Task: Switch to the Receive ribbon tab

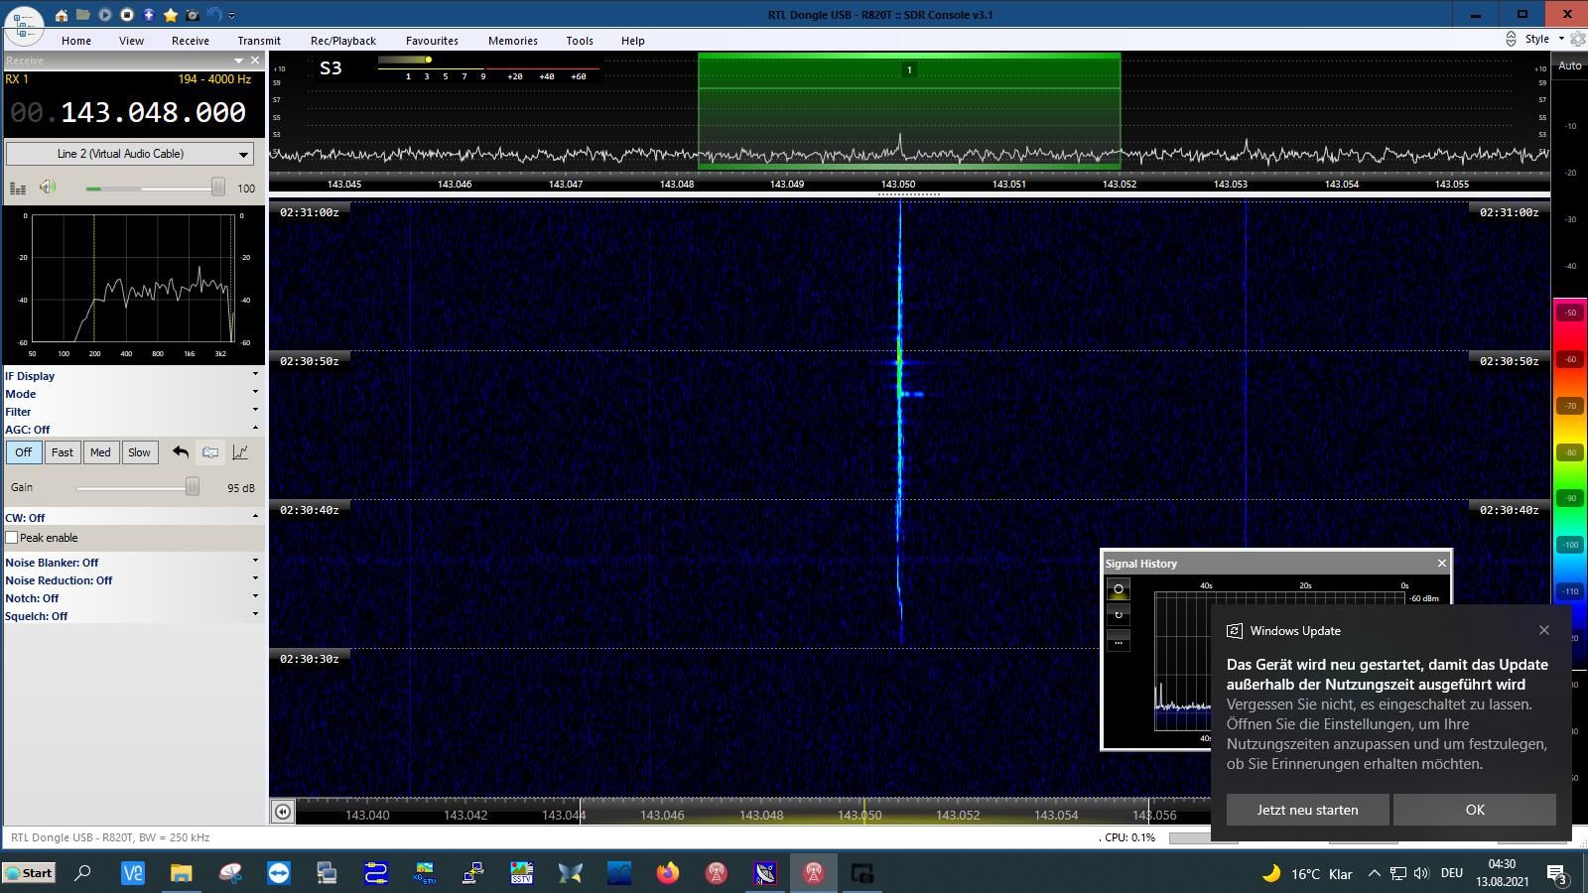Action: tap(190, 41)
